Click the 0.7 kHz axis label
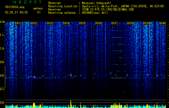 [x=2, y=89]
